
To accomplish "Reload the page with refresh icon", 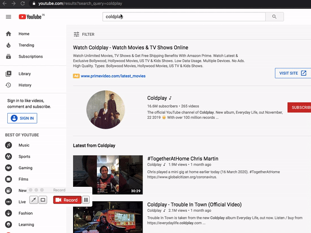I will tap(23, 4).
